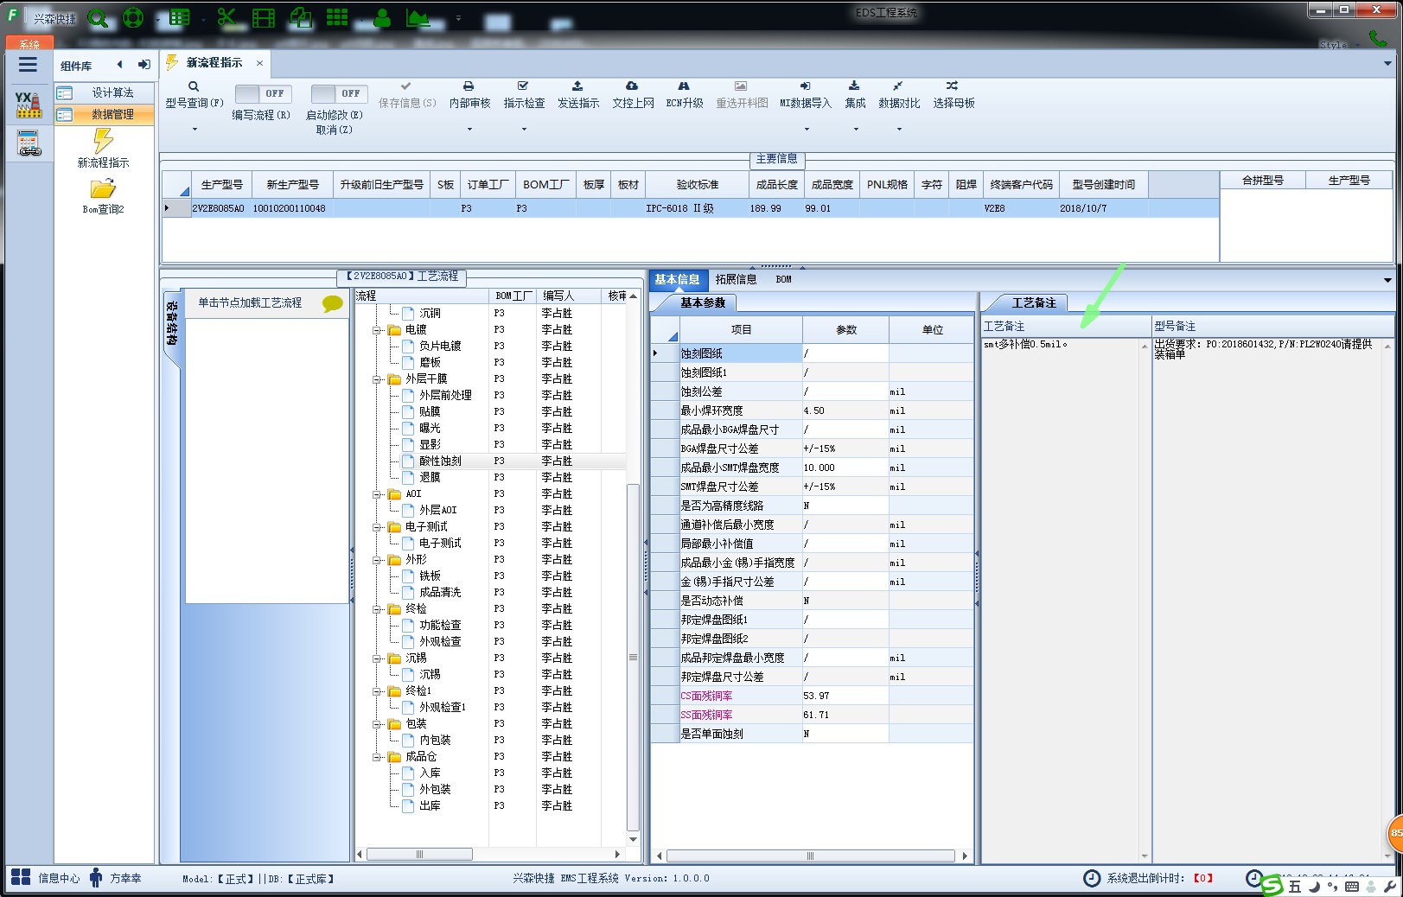This screenshot has height=897, width=1403.
Task: Switch to the 基本信息 tab
Action: (677, 279)
